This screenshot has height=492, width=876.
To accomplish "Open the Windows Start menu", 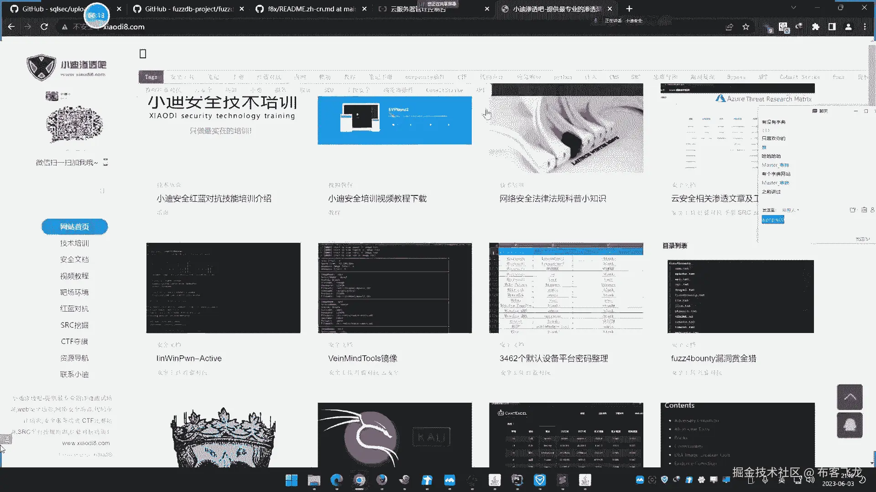I will [x=292, y=480].
